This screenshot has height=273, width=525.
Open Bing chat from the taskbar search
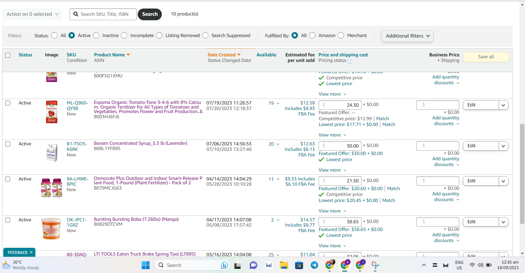click(224, 265)
